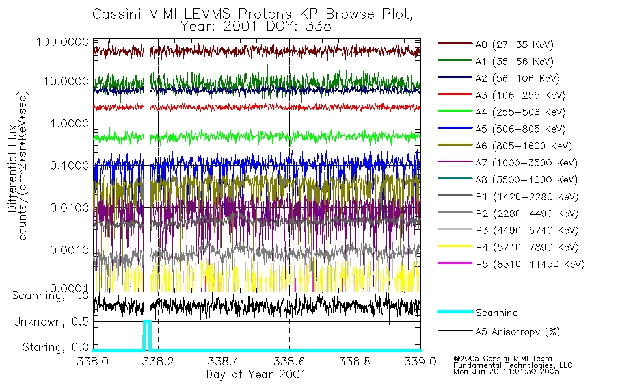Click the A0 (27-35 KeV) legend label
618x390 pixels.
pos(514,45)
